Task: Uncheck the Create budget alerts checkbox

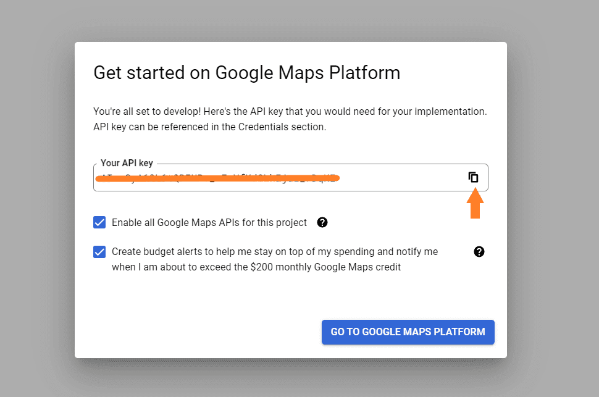Action: (99, 252)
